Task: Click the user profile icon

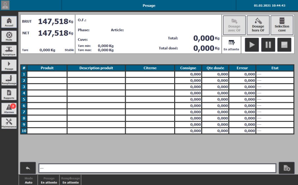Action: point(6,5)
